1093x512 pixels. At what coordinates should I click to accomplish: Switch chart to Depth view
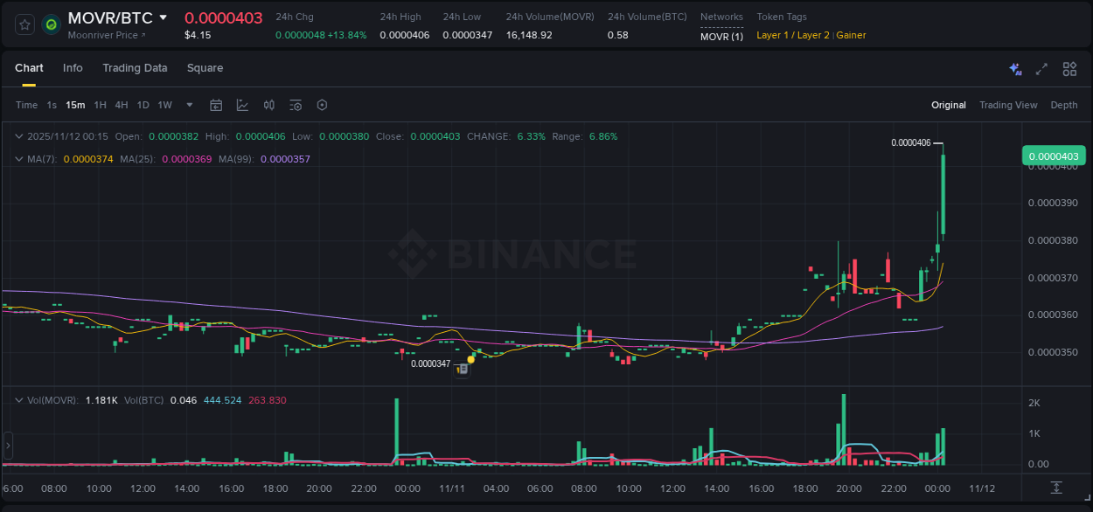tap(1063, 105)
